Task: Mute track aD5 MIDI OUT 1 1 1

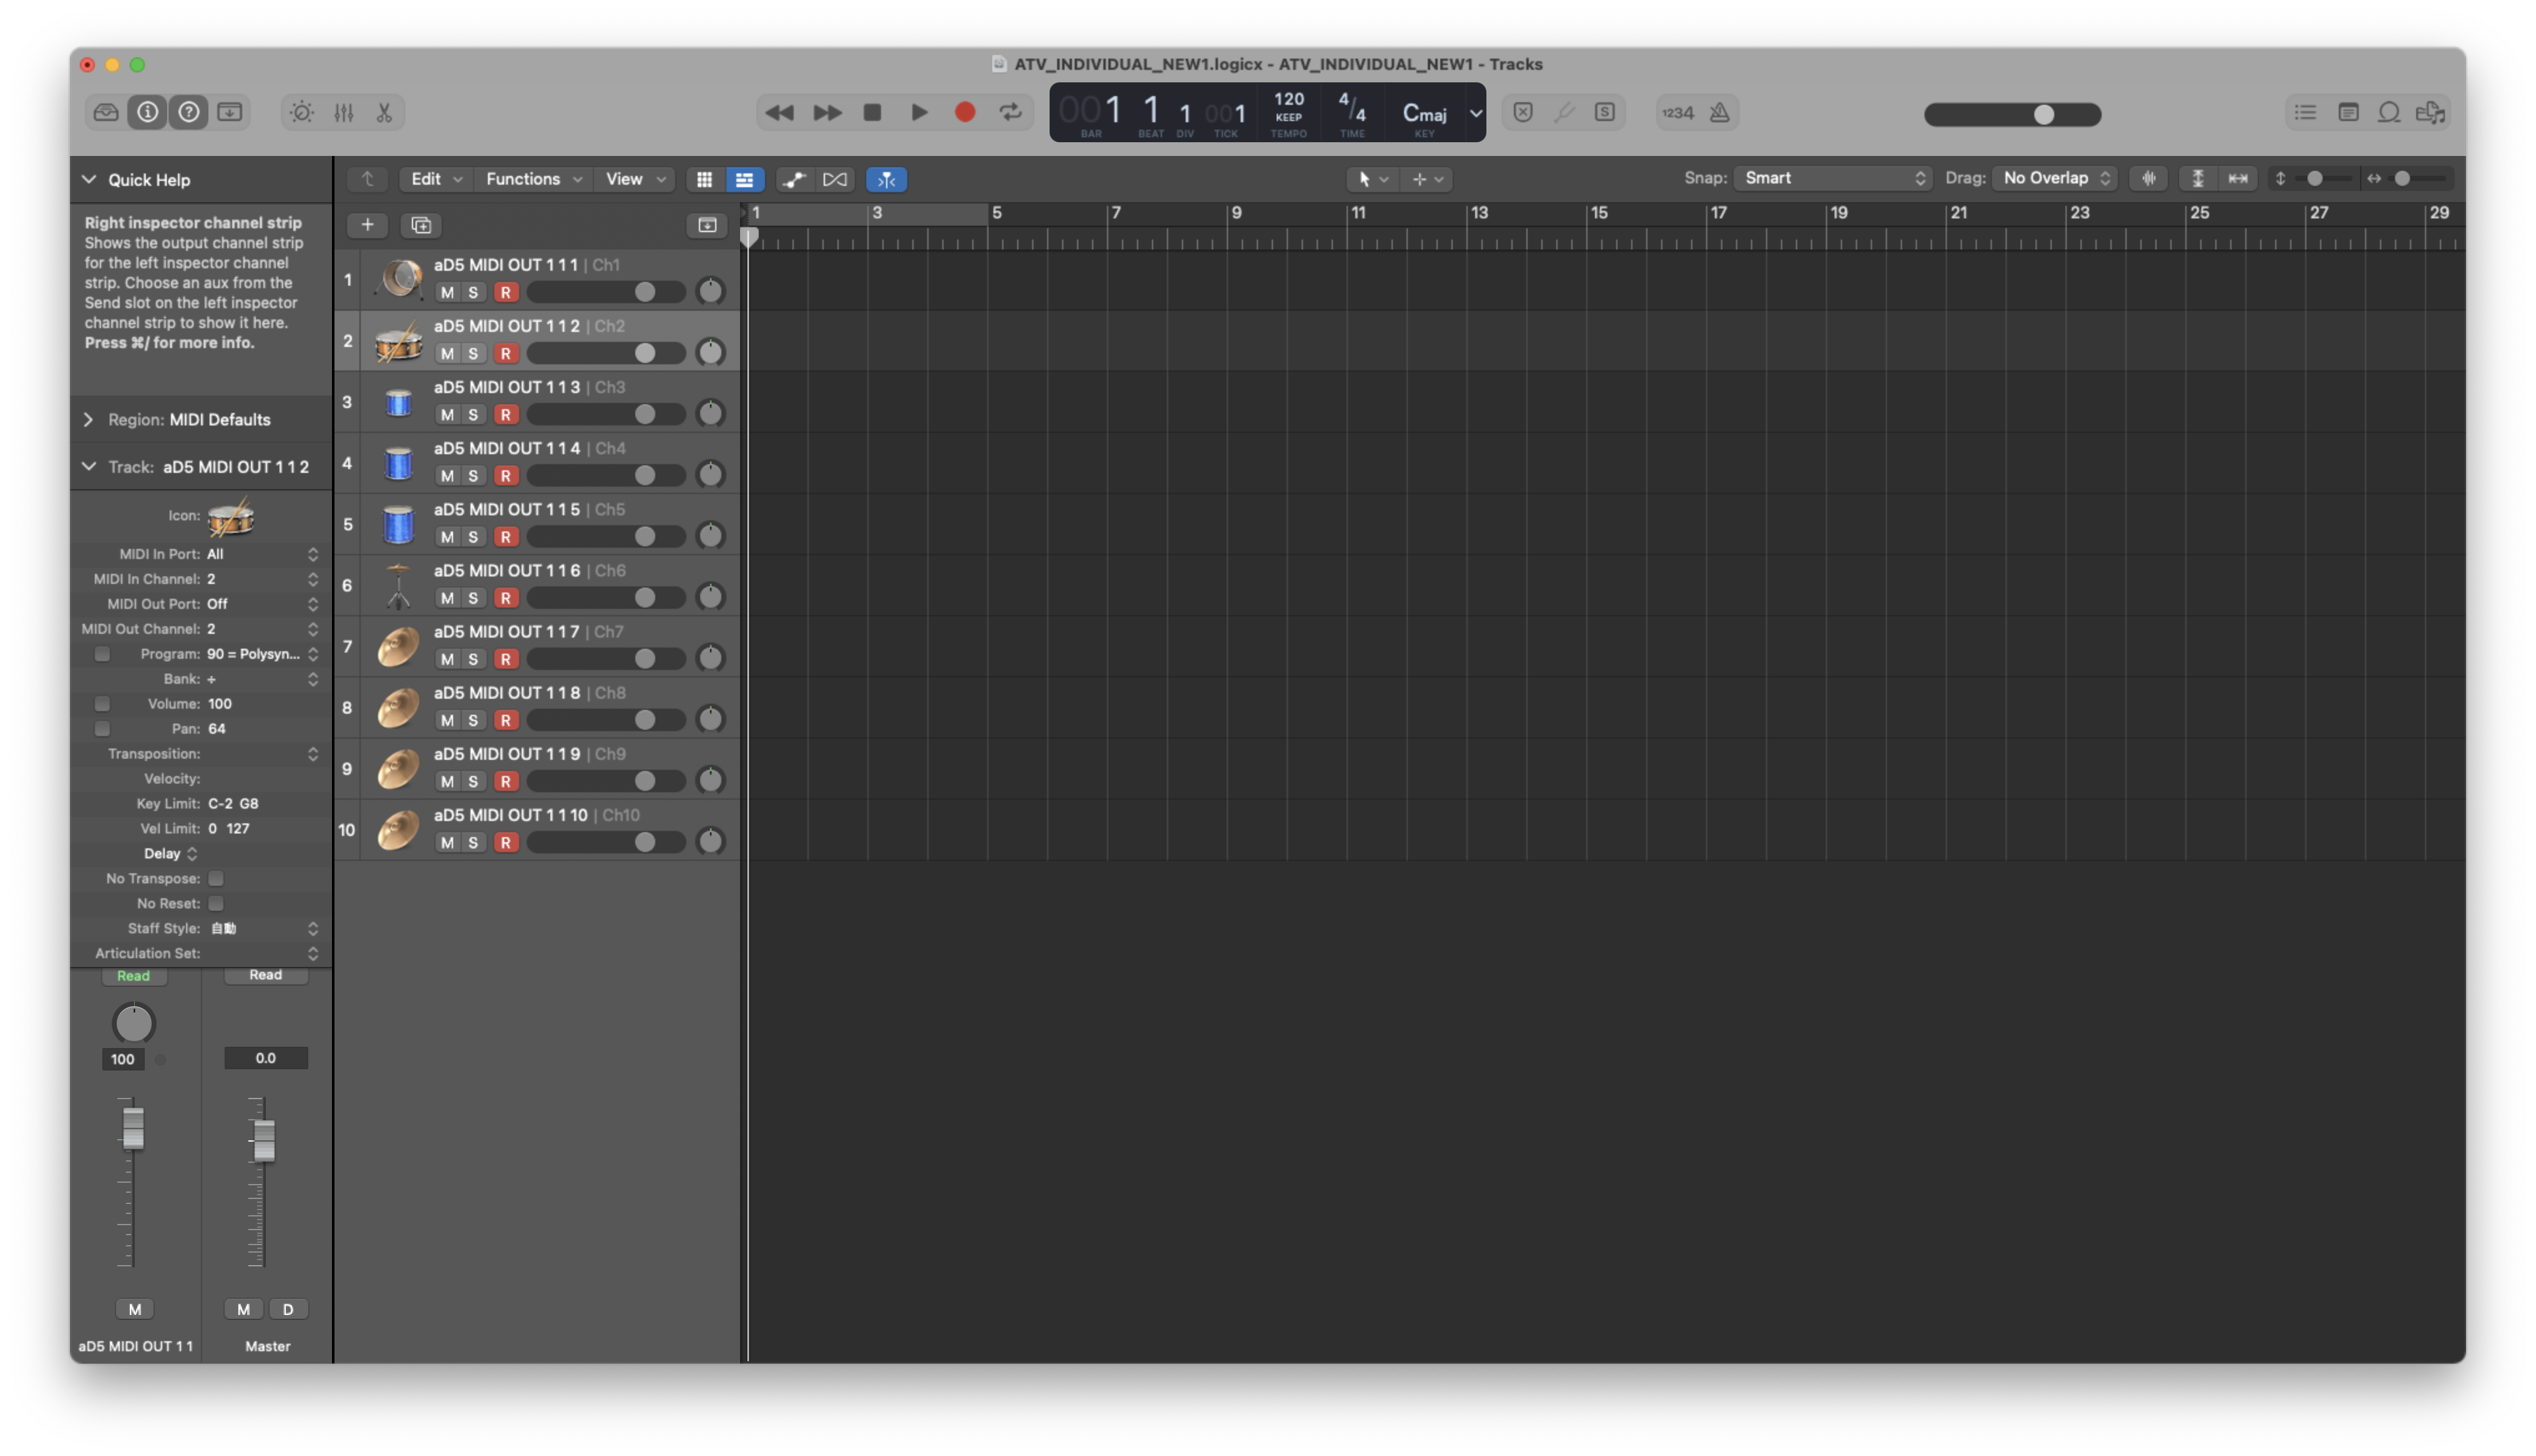Action: click(448, 292)
